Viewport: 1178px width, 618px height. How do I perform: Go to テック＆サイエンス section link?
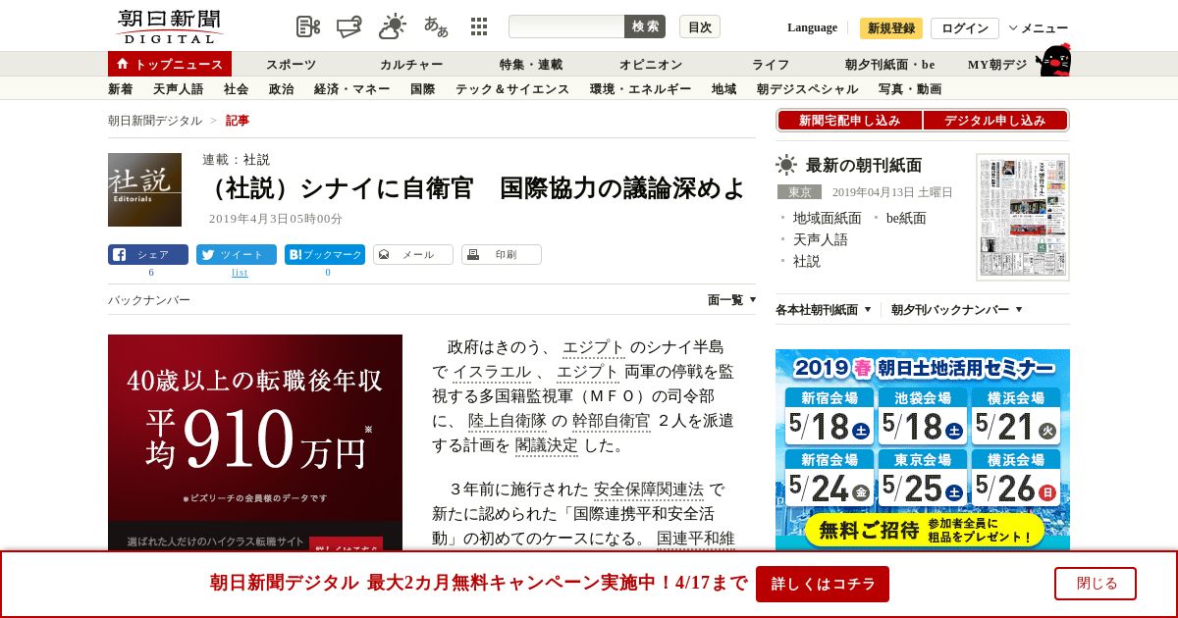[512, 89]
